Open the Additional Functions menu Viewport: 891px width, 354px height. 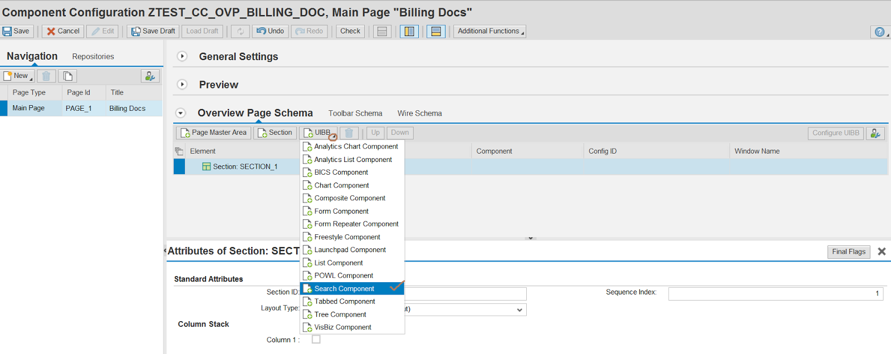[489, 31]
